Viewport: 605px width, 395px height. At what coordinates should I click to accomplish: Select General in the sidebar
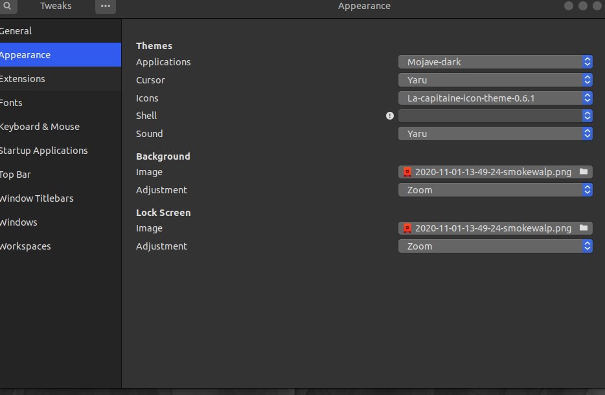coord(61,31)
